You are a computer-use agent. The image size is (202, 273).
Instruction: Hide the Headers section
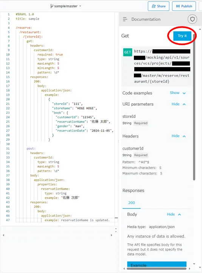tap(179, 136)
